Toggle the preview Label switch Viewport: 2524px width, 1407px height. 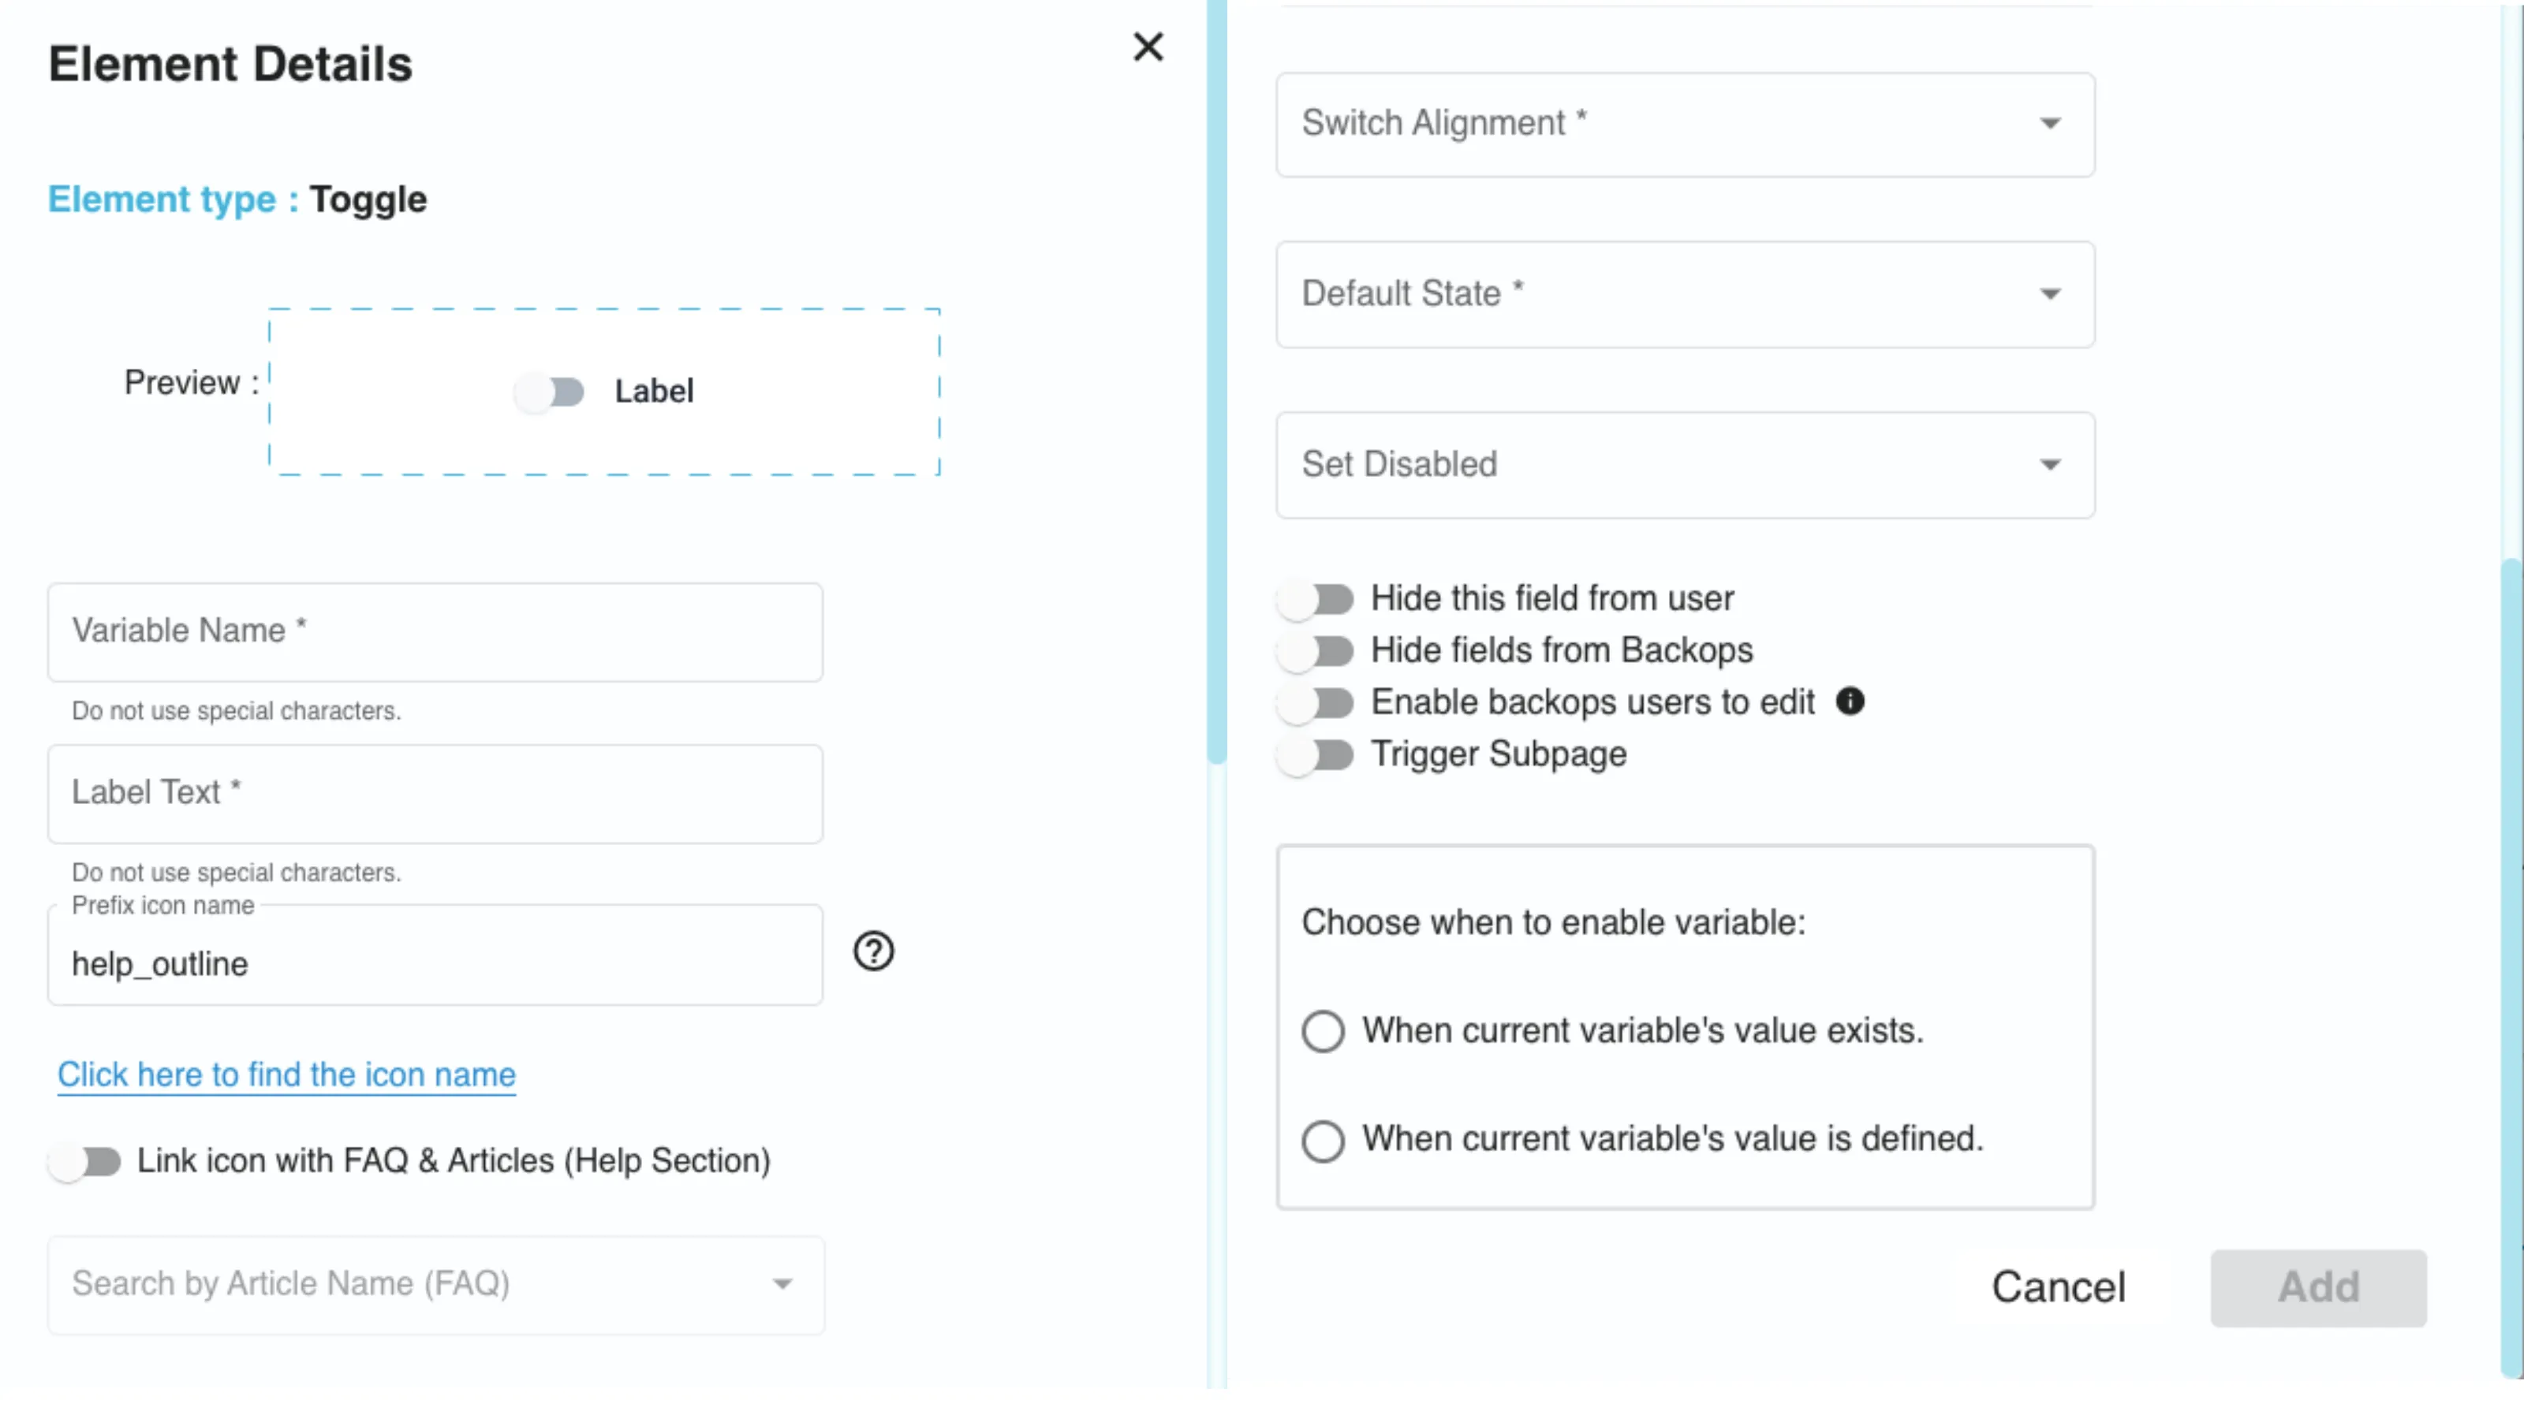(550, 392)
